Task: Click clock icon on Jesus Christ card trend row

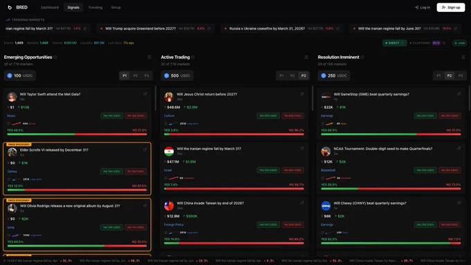Action: click(166, 124)
